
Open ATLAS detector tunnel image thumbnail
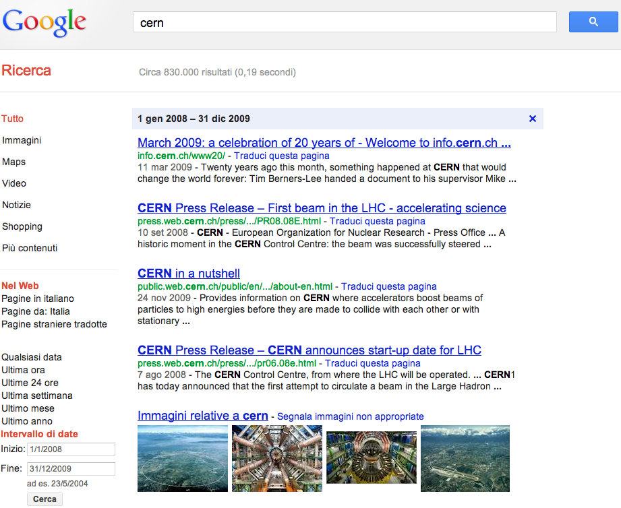coord(277,459)
